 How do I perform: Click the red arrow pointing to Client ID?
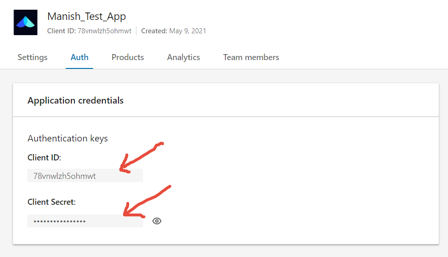click(142, 158)
